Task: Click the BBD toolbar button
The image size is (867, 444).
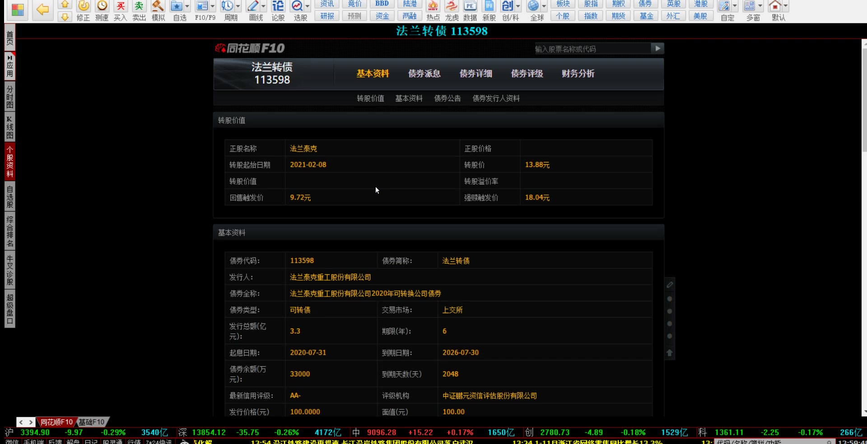Action: [382, 4]
